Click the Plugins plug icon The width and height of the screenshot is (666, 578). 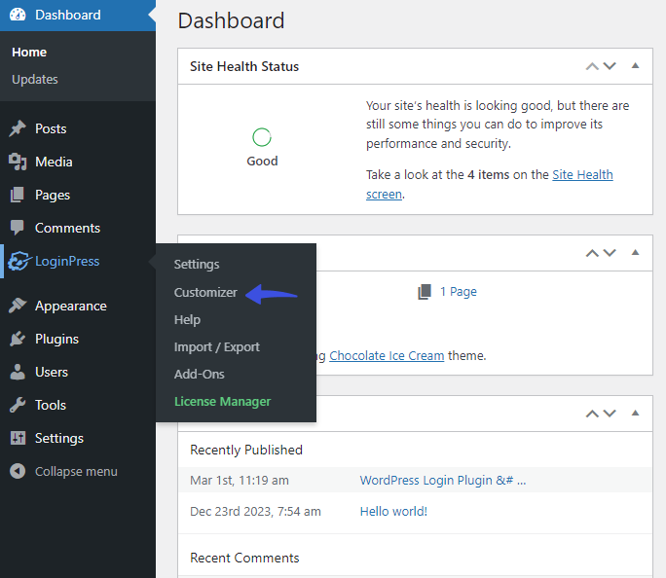coord(18,339)
